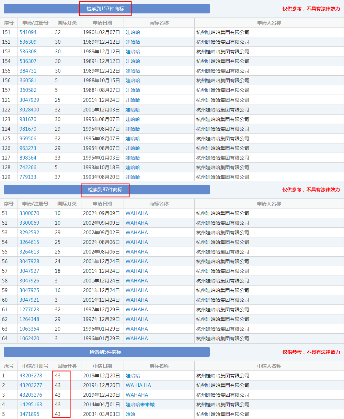Open registration number 981670 in row 123
344x419 pixels.
28,119
